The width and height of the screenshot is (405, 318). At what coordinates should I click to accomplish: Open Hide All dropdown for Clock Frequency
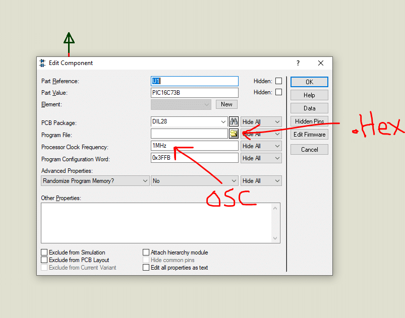[x=261, y=146]
